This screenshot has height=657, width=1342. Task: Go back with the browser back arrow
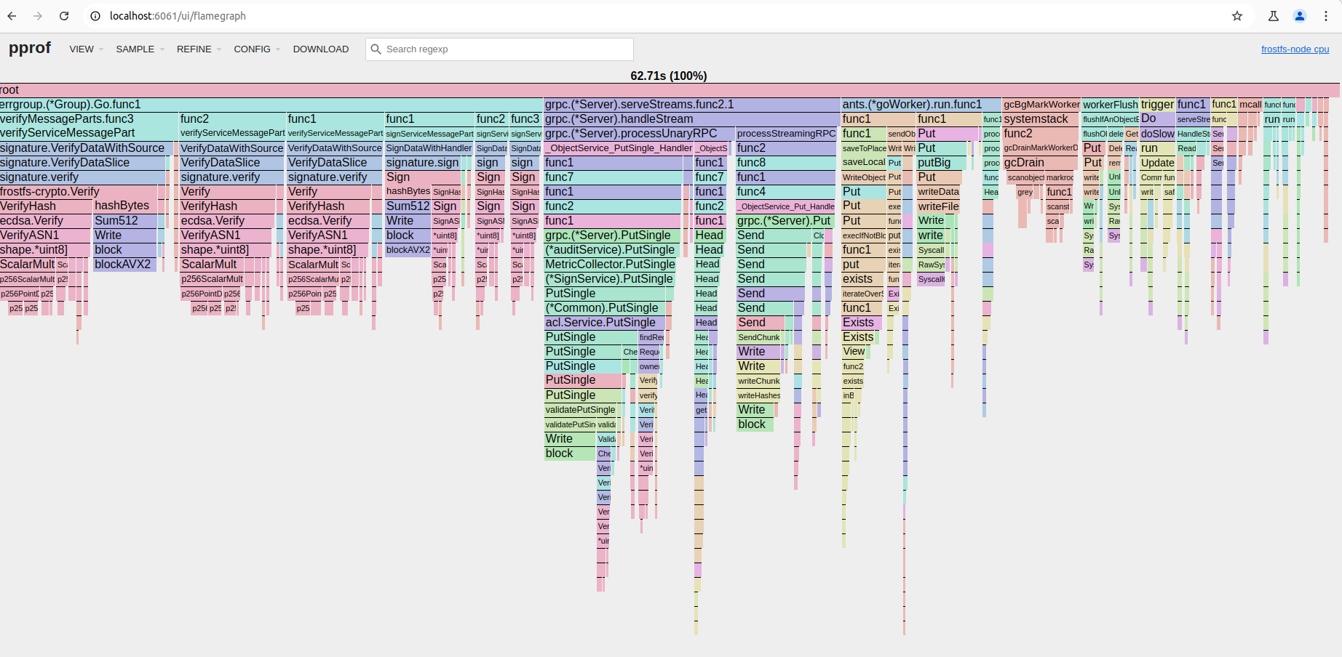[12, 16]
